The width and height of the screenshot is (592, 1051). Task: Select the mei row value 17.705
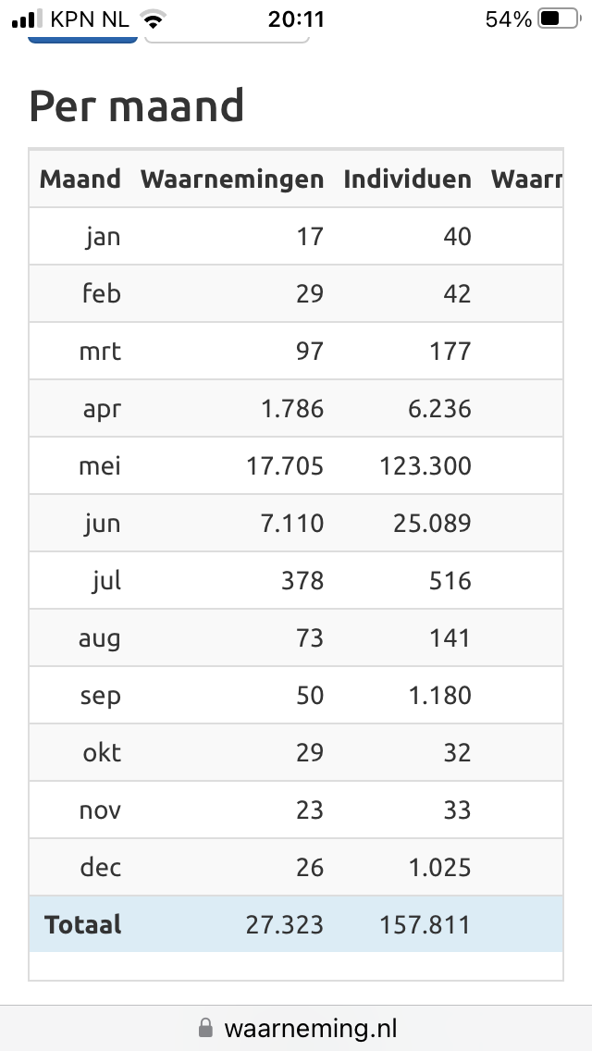tap(285, 466)
